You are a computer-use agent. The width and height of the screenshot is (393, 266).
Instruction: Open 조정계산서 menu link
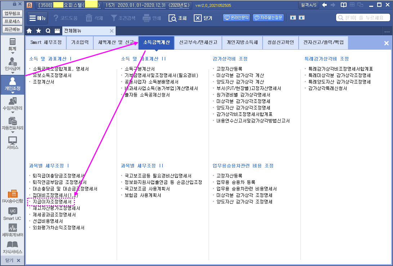click(43, 82)
